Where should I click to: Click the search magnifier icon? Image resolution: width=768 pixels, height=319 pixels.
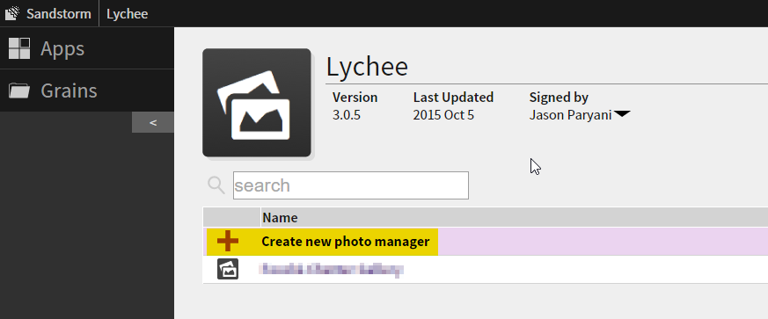point(216,185)
